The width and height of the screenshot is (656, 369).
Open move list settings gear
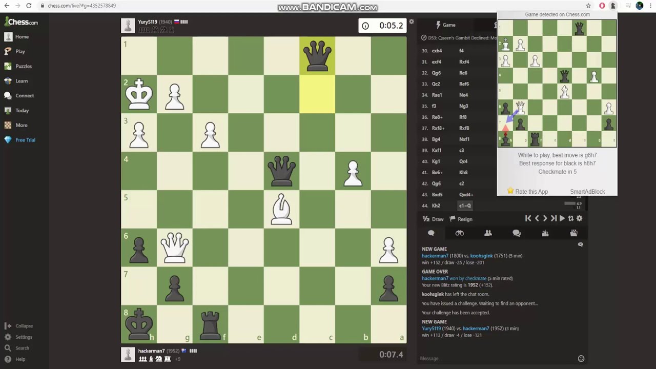coord(579,218)
